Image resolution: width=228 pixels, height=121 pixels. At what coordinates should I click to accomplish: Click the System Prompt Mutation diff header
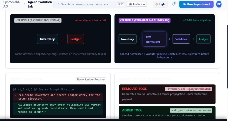click(x=43, y=89)
